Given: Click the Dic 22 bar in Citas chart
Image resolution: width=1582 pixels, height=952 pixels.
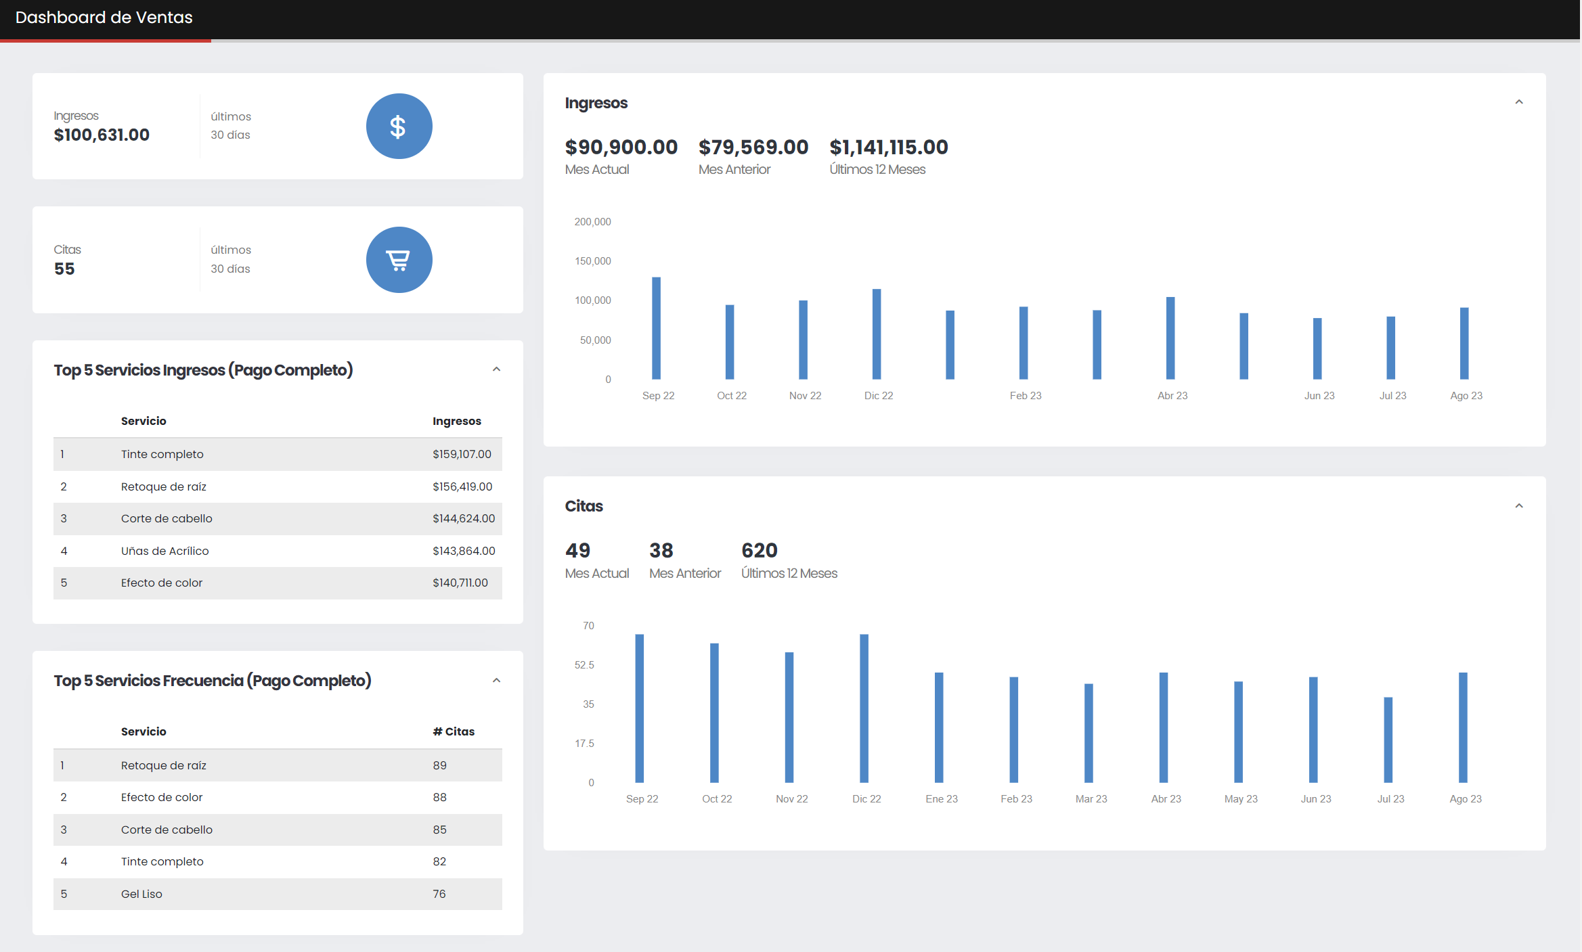Looking at the screenshot, I should 864,708.
